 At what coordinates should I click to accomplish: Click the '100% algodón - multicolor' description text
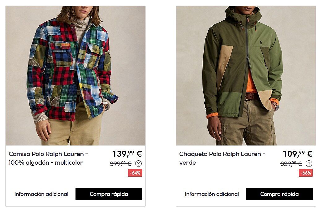45,162
